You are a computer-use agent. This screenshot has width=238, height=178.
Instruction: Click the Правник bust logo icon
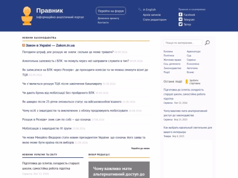27,16
